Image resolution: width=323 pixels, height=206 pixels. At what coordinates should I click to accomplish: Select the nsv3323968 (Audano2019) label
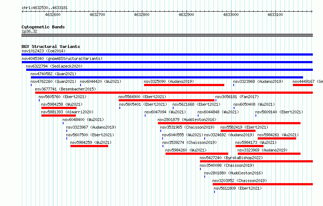258,81
